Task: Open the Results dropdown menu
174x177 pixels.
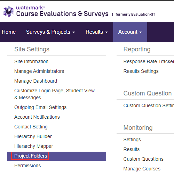Action: (x=97, y=32)
